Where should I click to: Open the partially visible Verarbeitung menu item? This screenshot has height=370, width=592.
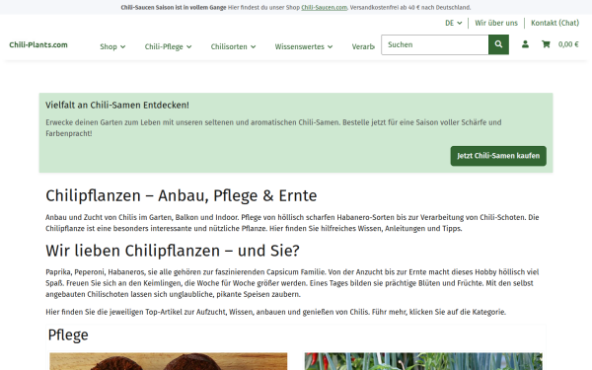363,46
